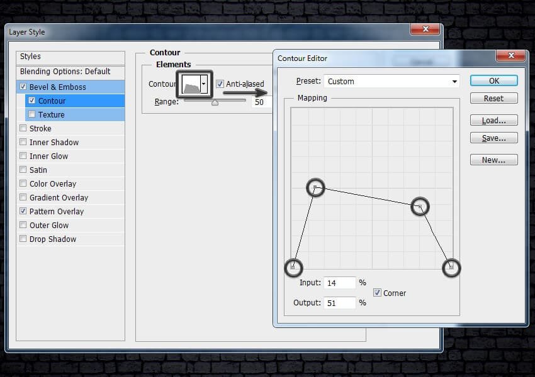Image resolution: width=535 pixels, height=377 pixels.
Task: Close the Layer Style window
Action: (x=425, y=30)
